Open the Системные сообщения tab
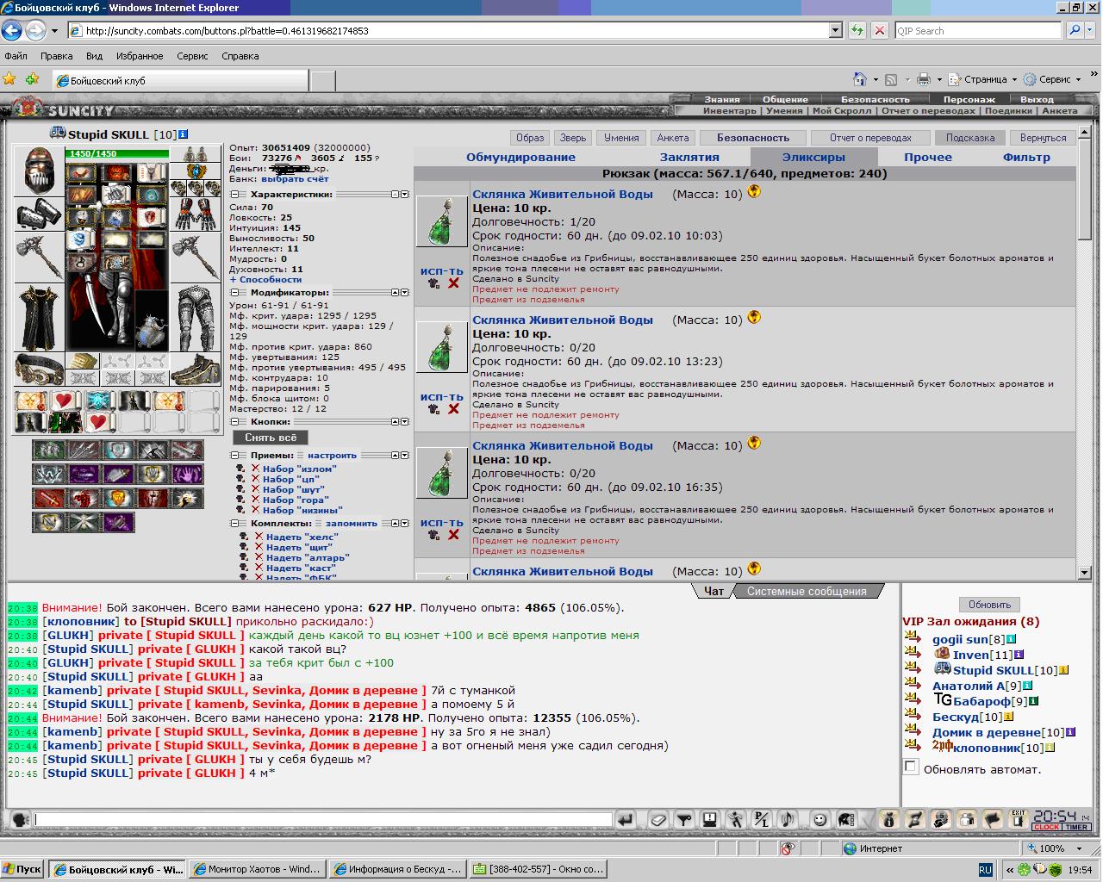The width and height of the screenshot is (1103, 882). pos(807,591)
